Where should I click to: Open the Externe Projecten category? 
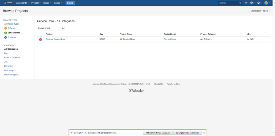click(x=12, y=57)
